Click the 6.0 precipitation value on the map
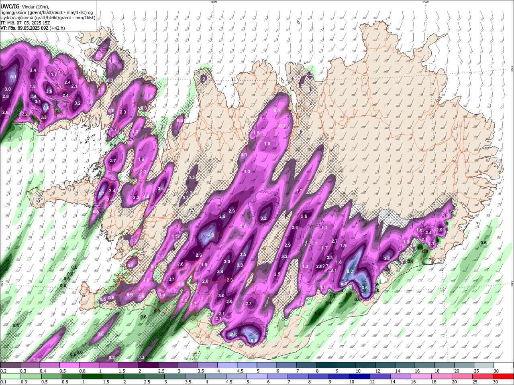This screenshot has width=514, height=385. click(46, 108)
